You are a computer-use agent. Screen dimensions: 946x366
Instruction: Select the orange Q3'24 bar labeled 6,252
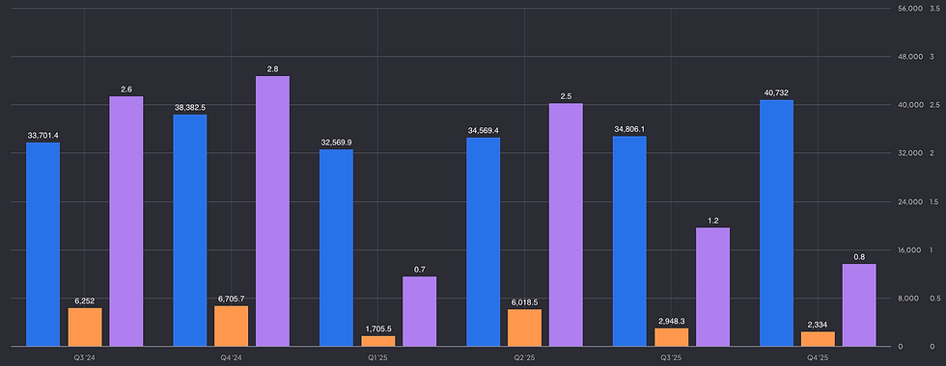pos(85,327)
